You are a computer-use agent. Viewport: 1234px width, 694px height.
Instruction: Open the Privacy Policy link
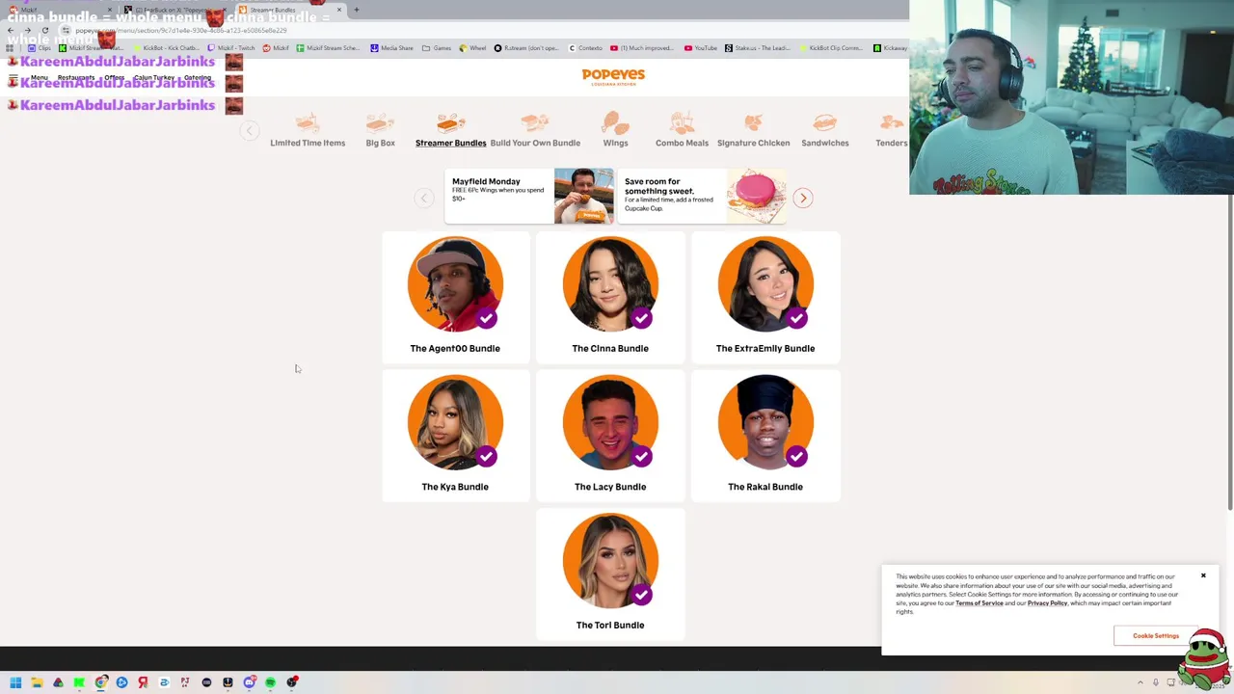pos(1047,603)
